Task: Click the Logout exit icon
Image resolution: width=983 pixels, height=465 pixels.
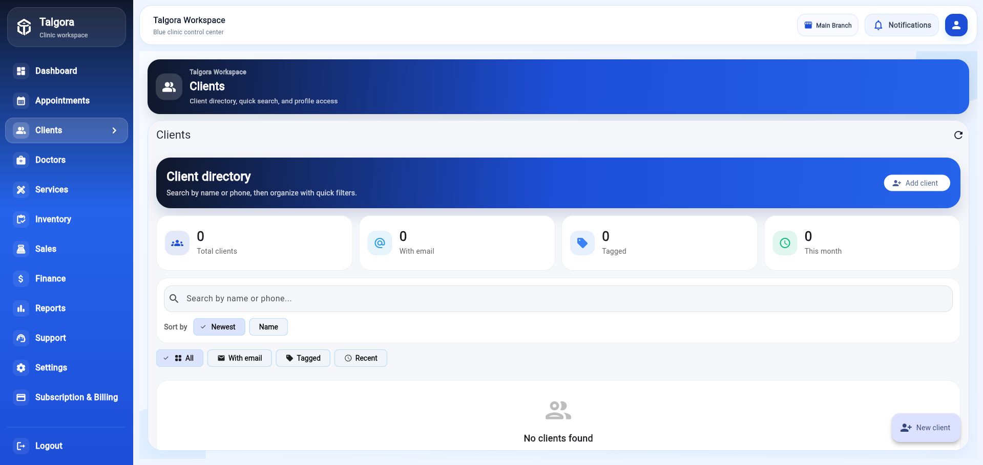Action: click(x=21, y=446)
